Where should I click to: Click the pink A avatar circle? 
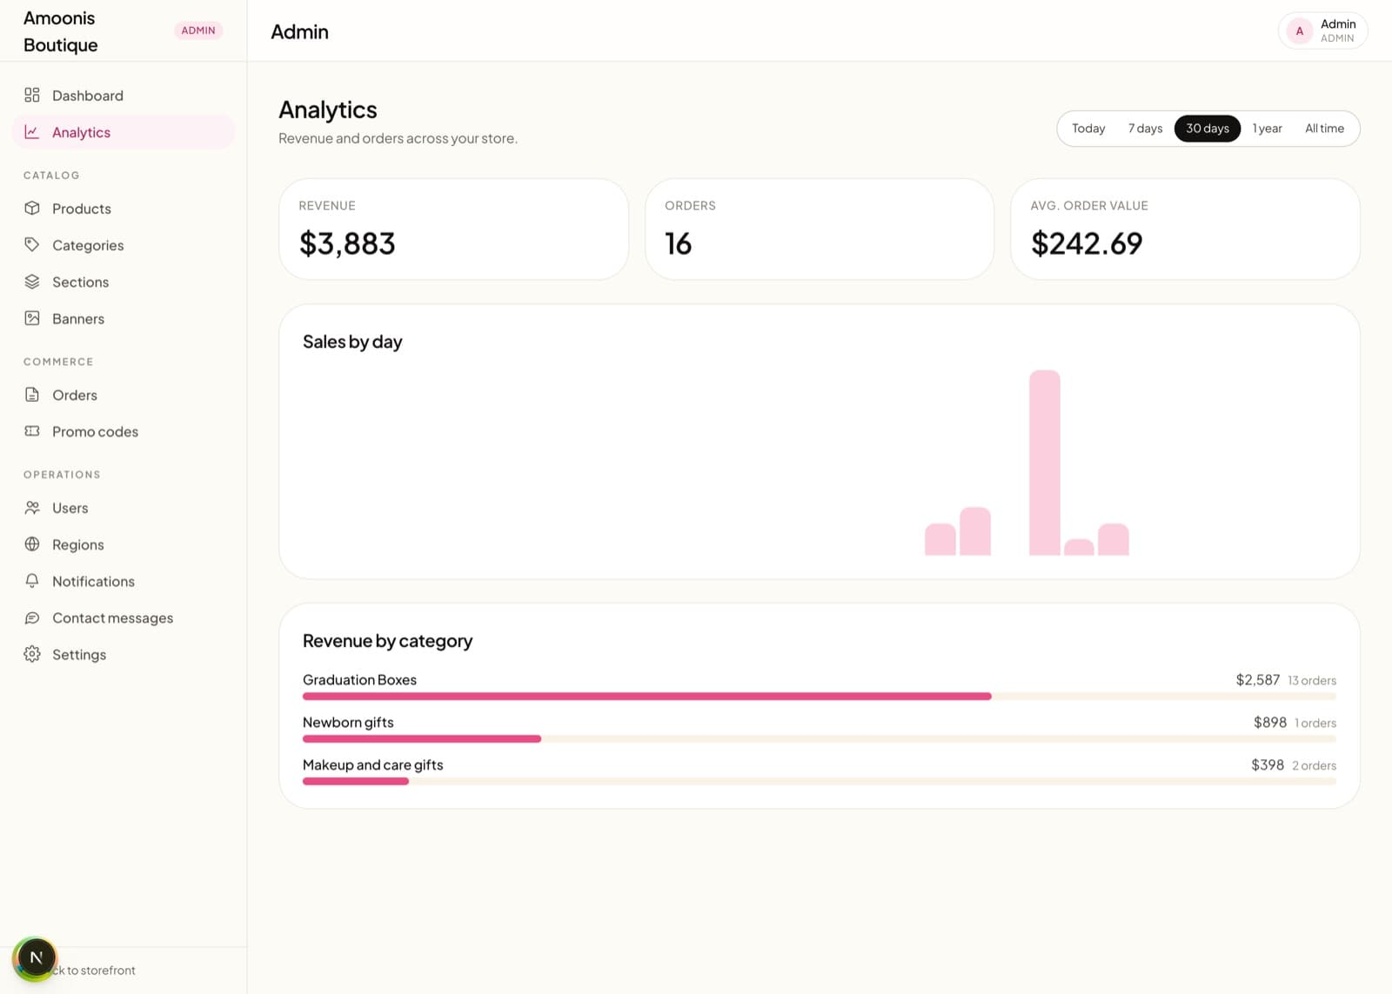click(x=1300, y=30)
